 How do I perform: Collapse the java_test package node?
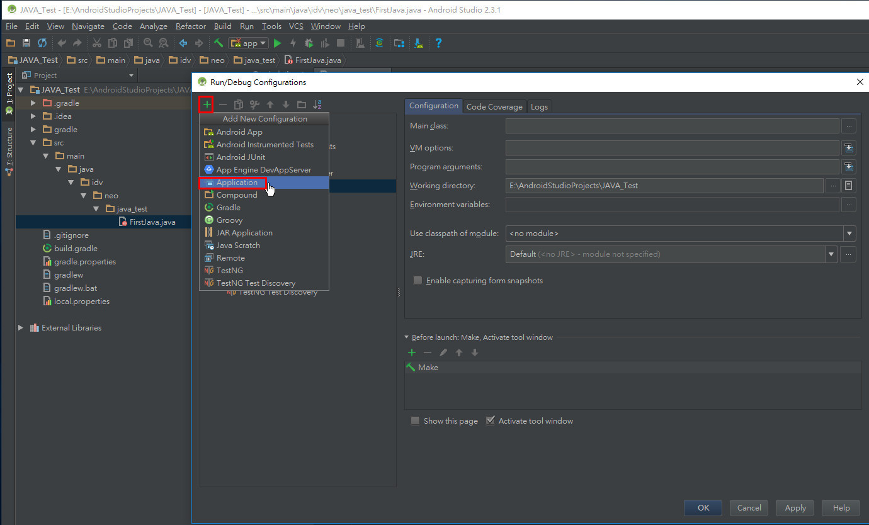click(96, 209)
